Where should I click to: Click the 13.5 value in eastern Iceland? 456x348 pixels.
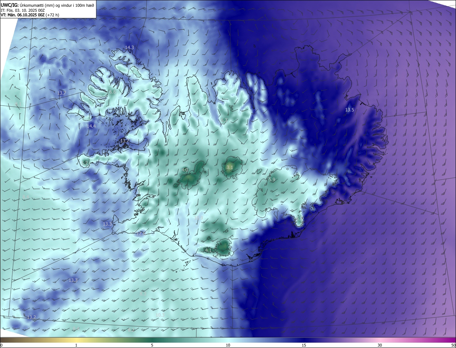coord(349,110)
